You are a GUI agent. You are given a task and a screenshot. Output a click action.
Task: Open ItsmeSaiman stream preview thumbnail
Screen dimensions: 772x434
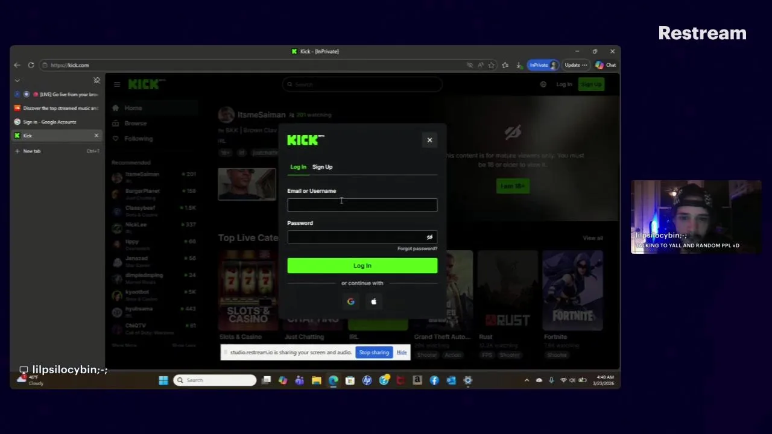click(247, 184)
